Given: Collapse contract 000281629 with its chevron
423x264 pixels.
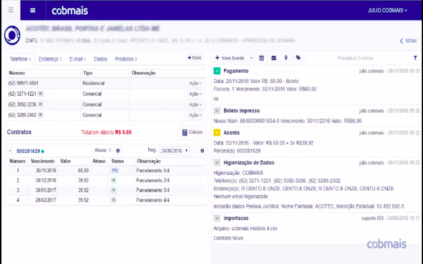Looking at the screenshot, I should click(x=10, y=151).
